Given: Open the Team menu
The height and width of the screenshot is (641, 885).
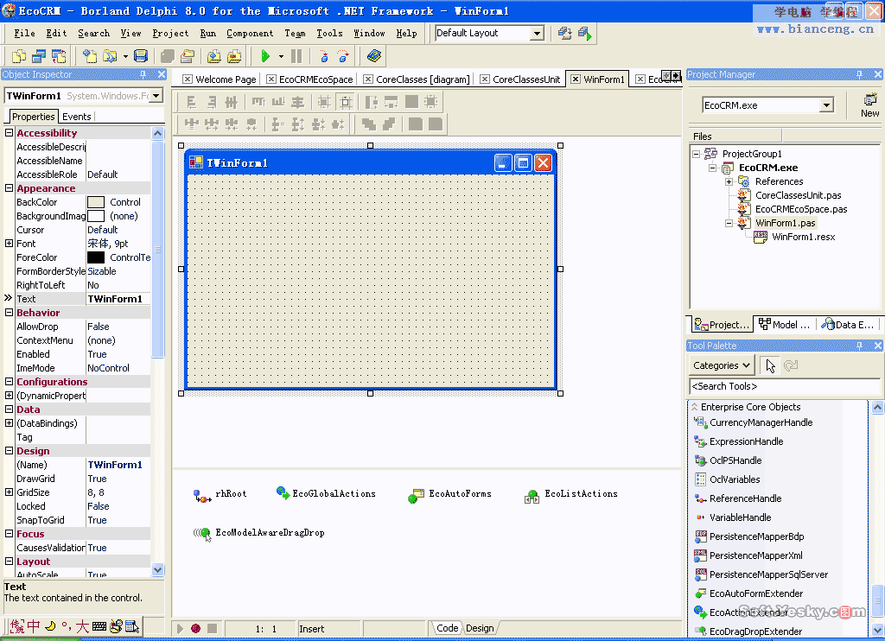Looking at the screenshot, I should (295, 34).
